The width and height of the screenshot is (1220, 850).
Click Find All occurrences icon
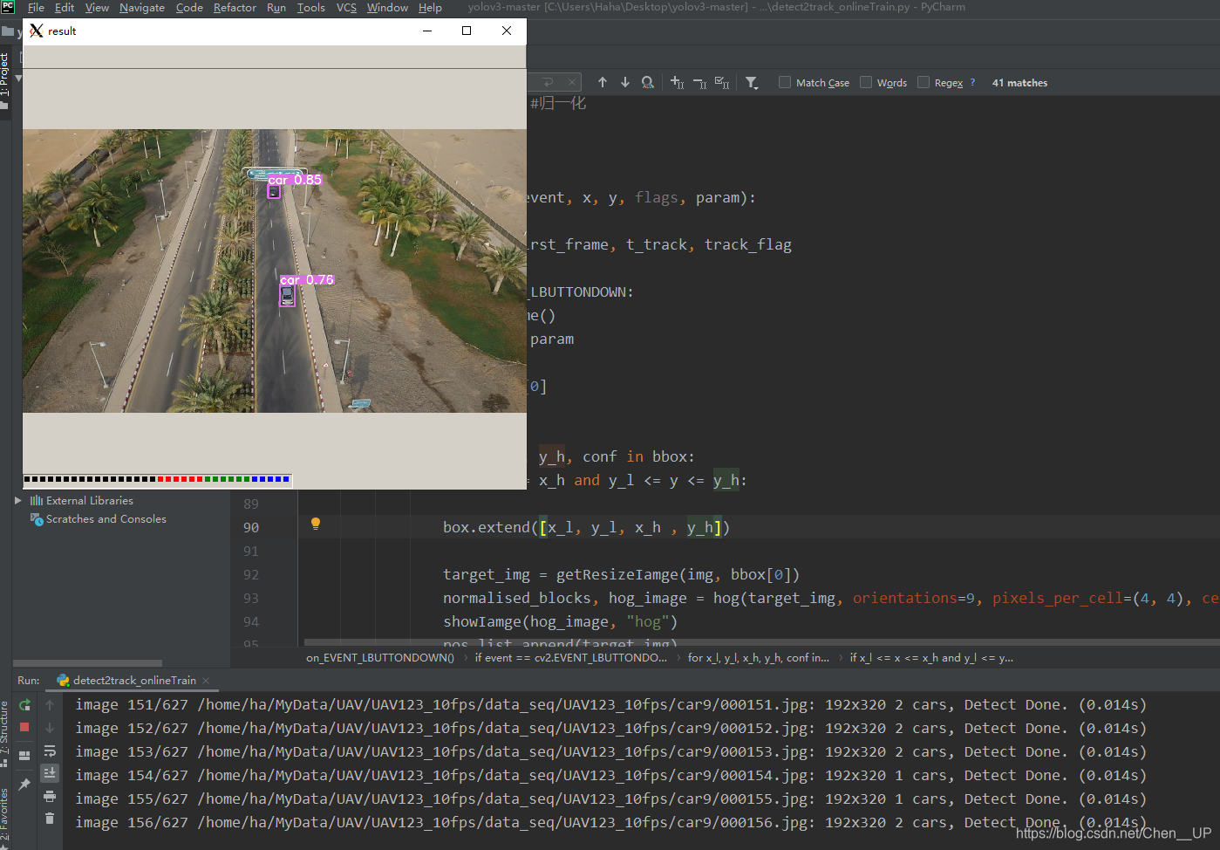648,82
